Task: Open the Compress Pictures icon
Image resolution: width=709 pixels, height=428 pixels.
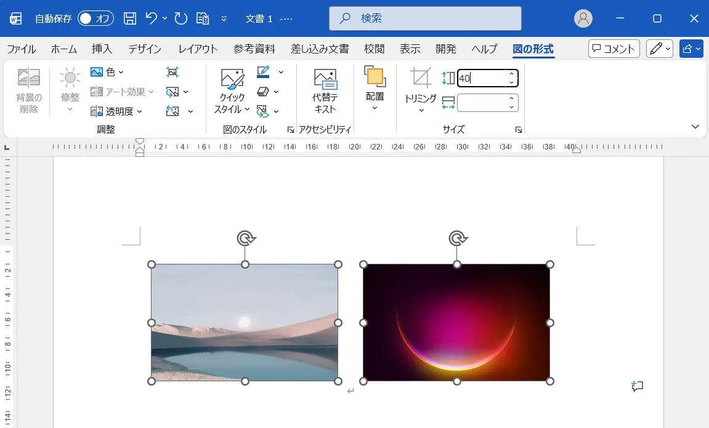Action: point(172,72)
